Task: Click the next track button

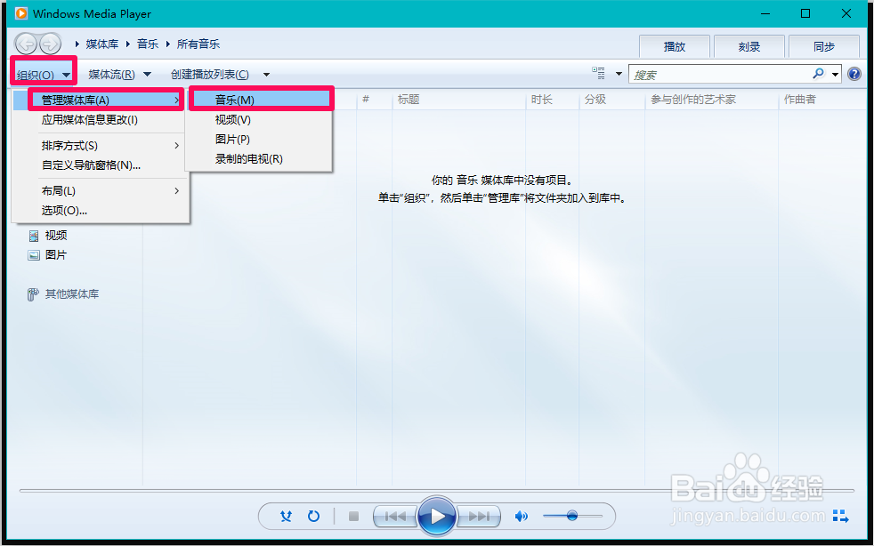Action: coord(478,517)
